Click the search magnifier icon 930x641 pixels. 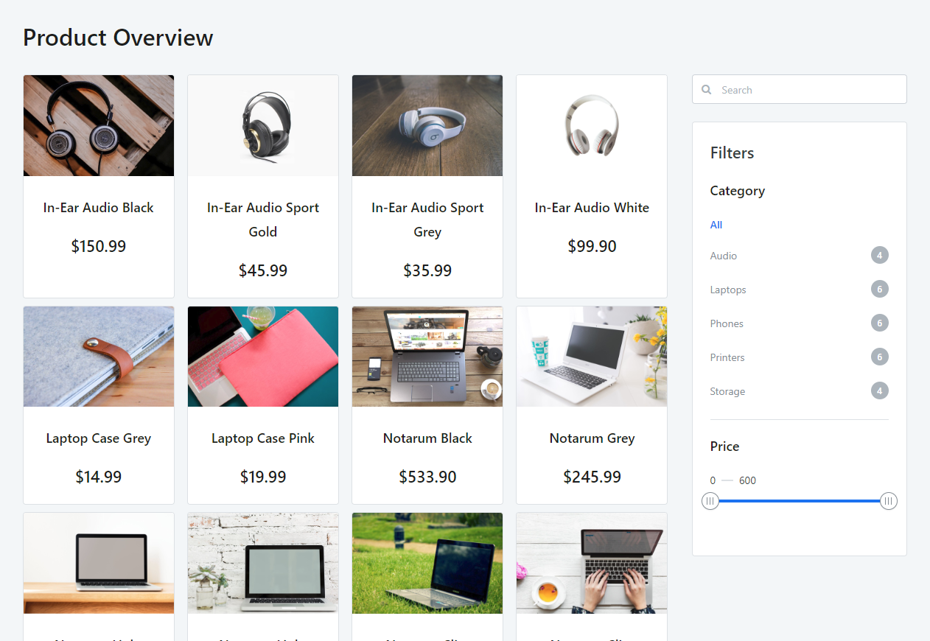tap(707, 90)
